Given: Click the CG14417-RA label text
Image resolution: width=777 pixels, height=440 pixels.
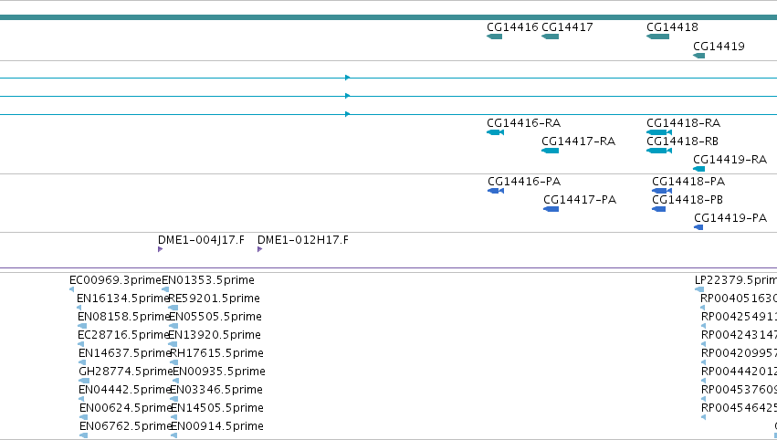Looking at the screenshot, I should (579, 141).
